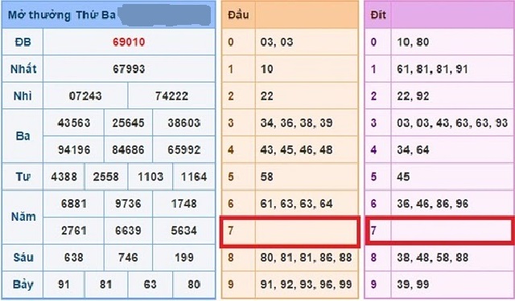Click Đầu row value "91, 92, 93, 96, 99"
Screen dimensions: 515x301
pyautogui.click(x=306, y=284)
